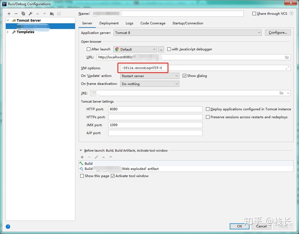Remove the selected configuration with the minus icon

16,13
